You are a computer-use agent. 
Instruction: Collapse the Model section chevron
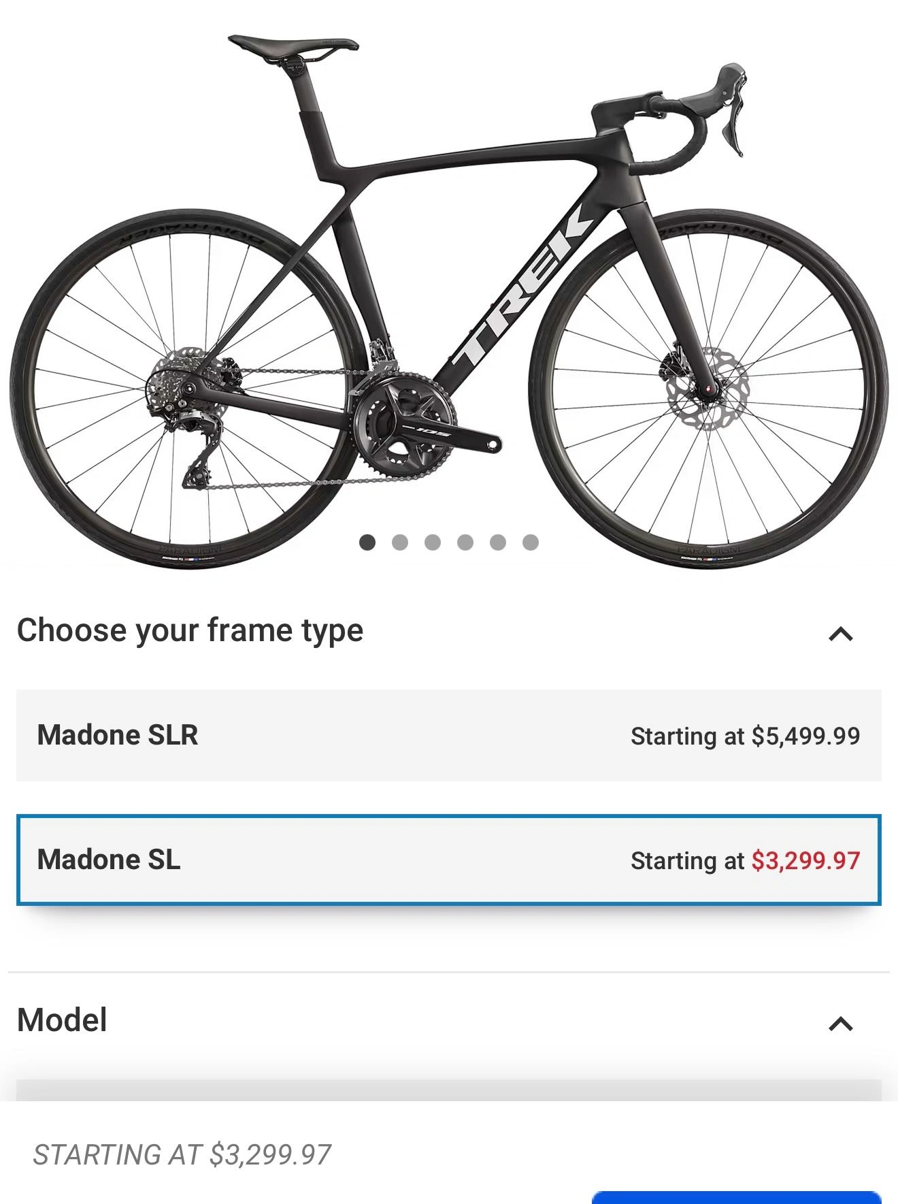[841, 1024]
